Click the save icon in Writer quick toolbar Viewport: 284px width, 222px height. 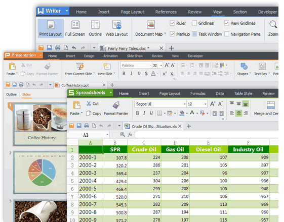tap(49, 47)
